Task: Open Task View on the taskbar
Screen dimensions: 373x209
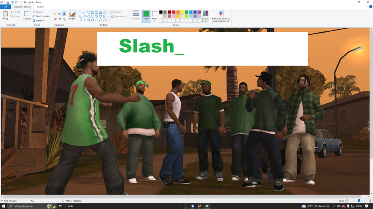Action: tap(60, 206)
